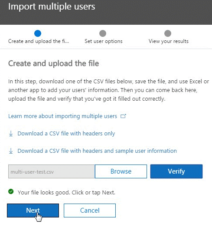Image resolution: width=212 pixels, height=227 pixels.
Task: Click 'Your file looks good' status message
Action: pos(66,193)
